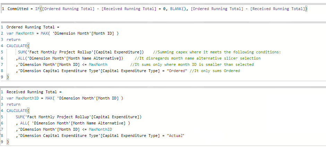Click the "= 0" comparison in the Committed formula
This screenshot has width=326, height=148.
[162, 9]
